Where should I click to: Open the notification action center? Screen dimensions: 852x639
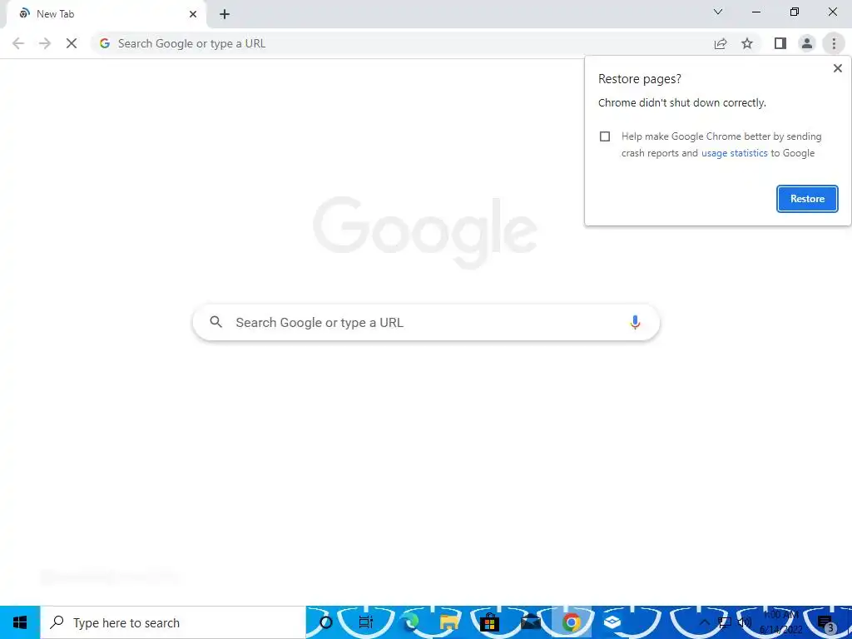(826, 623)
